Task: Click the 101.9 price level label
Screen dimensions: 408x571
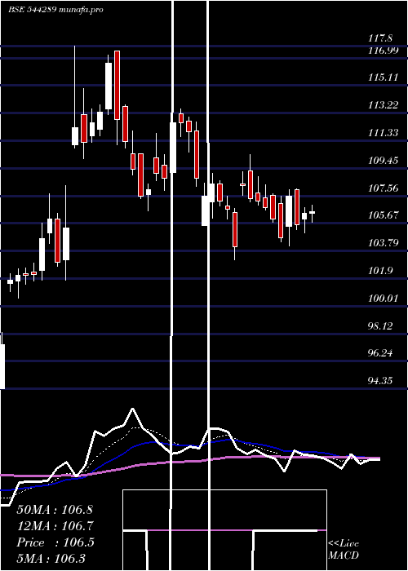Action: 380,271
